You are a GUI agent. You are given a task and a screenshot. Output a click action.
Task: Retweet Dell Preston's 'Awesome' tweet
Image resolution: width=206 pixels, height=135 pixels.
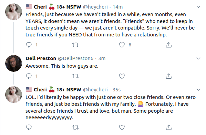(75, 76)
